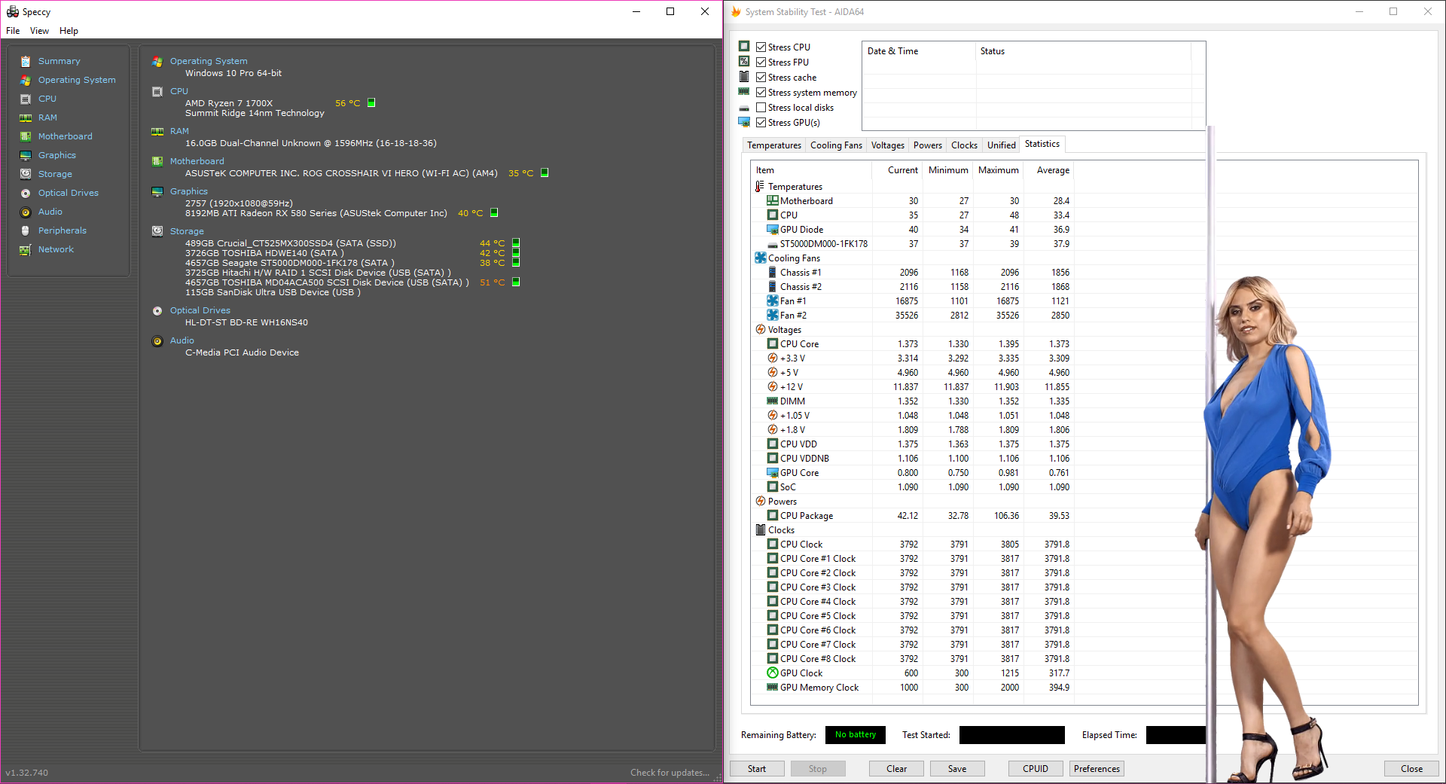The image size is (1446, 784).
Task: Open the Preferences button
Action: pos(1097,769)
